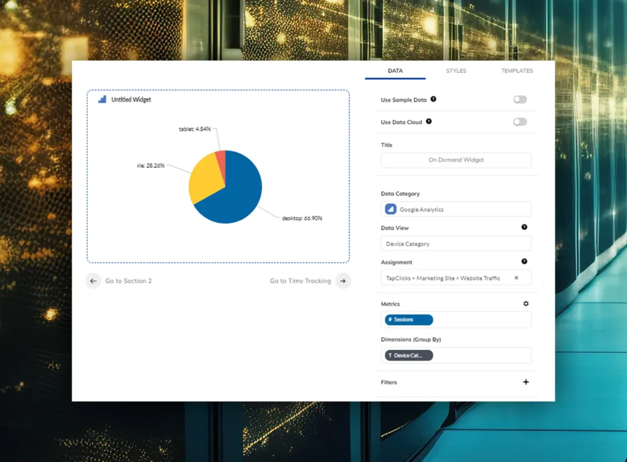
Task: Select the Device Category dimension chip
Action: 408,356
